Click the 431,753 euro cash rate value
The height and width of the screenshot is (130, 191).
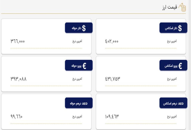pyautogui.click(x=112, y=79)
